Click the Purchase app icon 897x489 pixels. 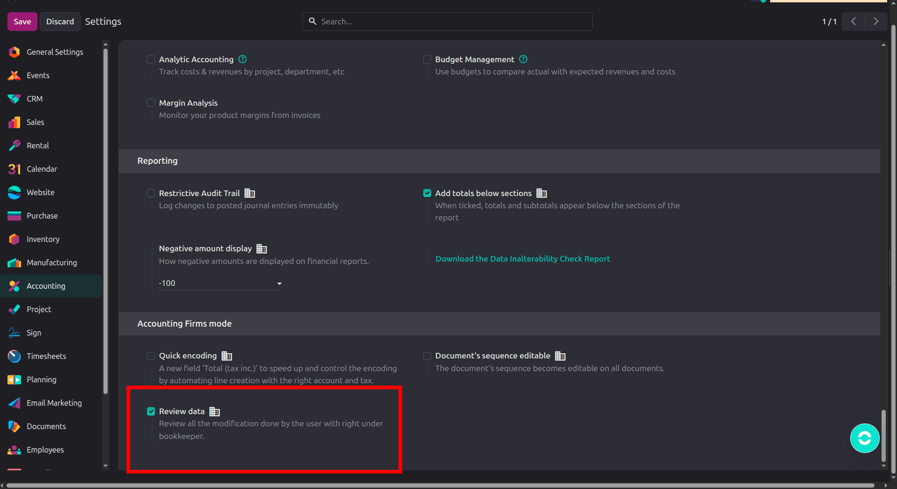pyautogui.click(x=15, y=216)
